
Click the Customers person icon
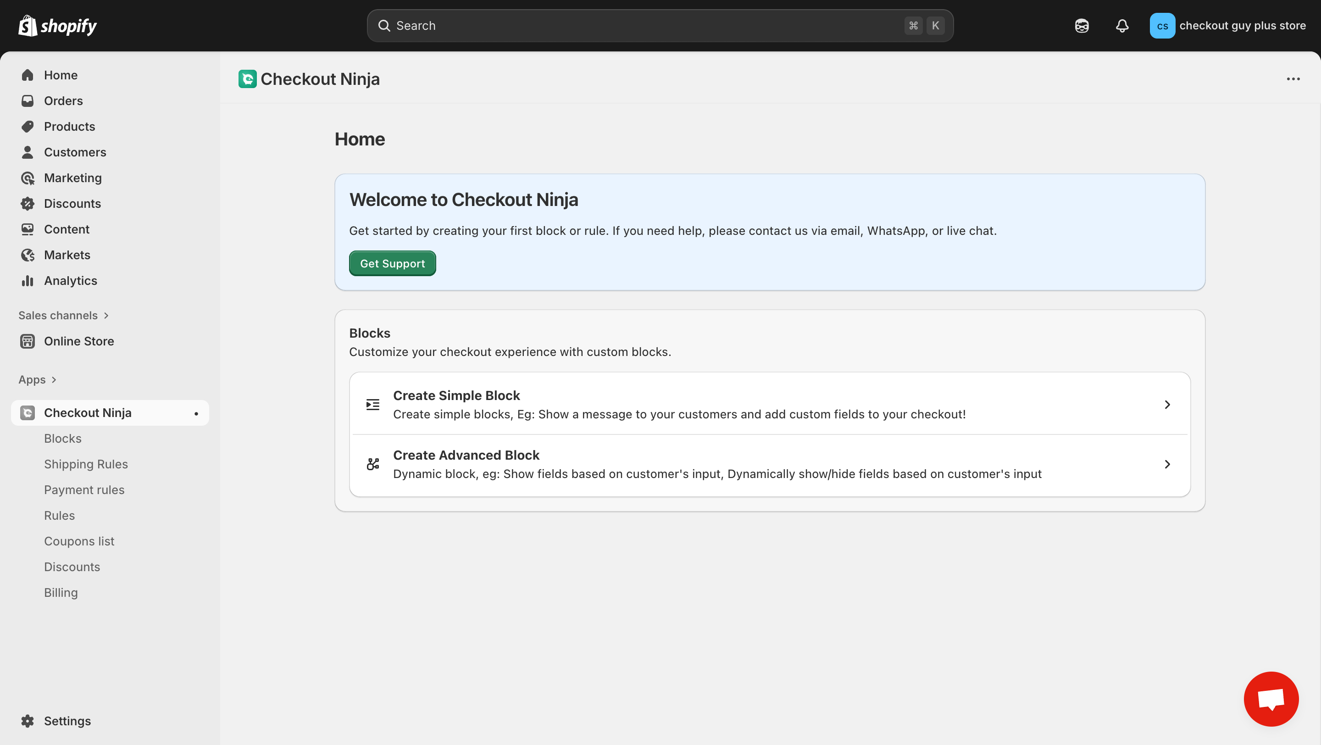pyautogui.click(x=28, y=152)
